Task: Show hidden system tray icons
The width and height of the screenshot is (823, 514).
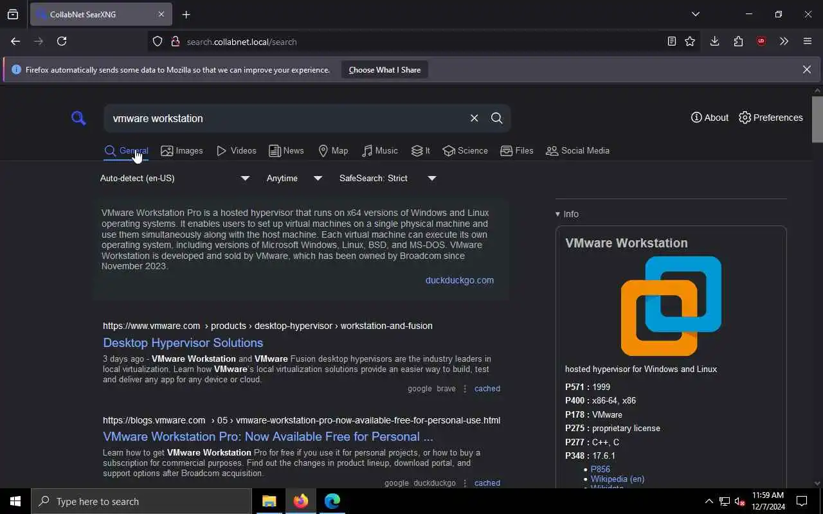Action: 709,501
